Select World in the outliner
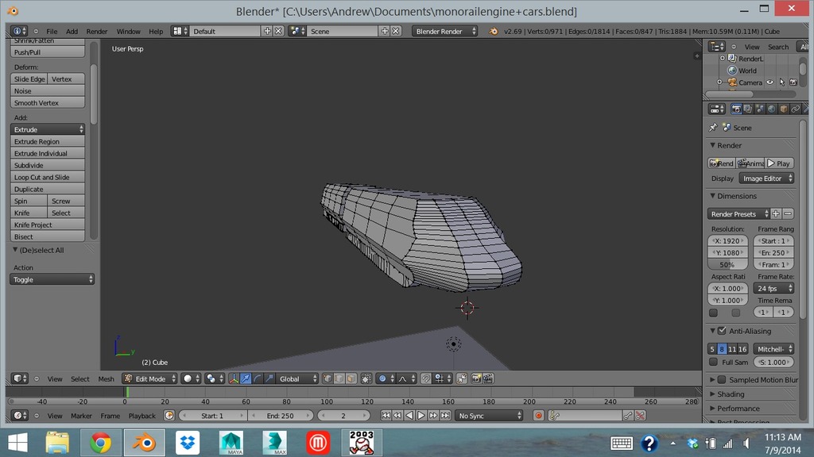 tap(747, 71)
